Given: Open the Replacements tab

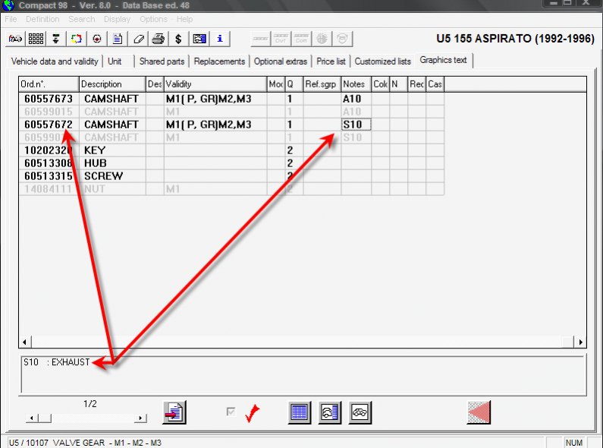Looking at the screenshot, I should point(219,62).
